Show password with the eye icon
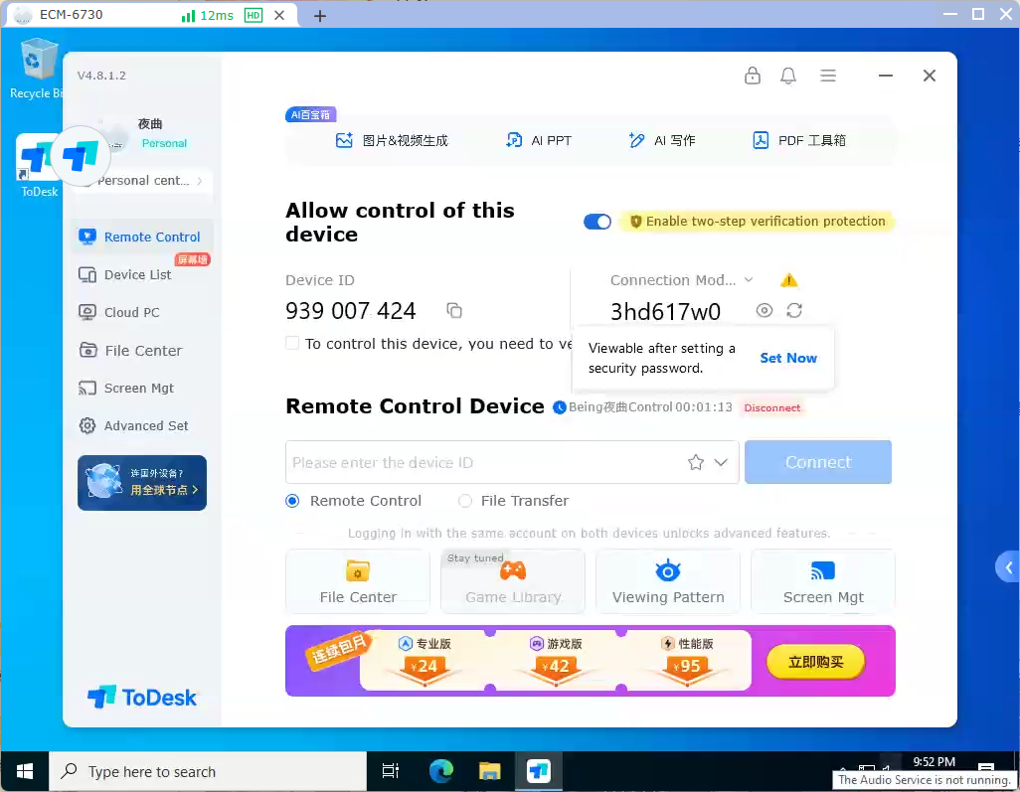The width and height of the screenshot is (1020, 792). pos(765,311)
